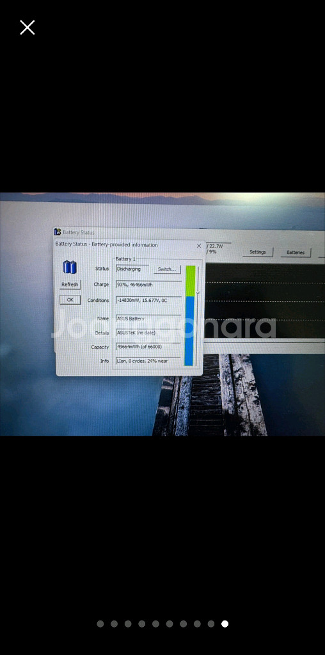The height and width of the screenshot is (655, 325).
Task: Select the Name field reading ASUS Battery
Action: tap(148, 319)
